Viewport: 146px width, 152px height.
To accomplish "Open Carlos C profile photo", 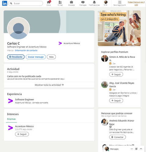I will (x=18, y=28).
